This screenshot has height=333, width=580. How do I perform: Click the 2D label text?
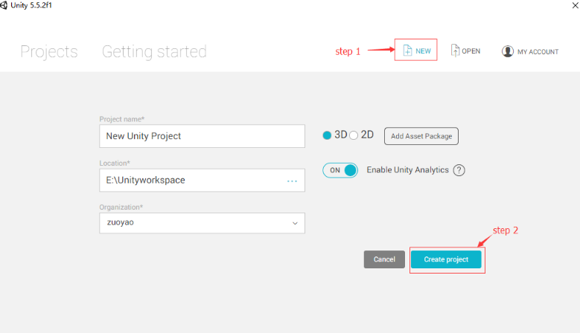coord(367,135)
